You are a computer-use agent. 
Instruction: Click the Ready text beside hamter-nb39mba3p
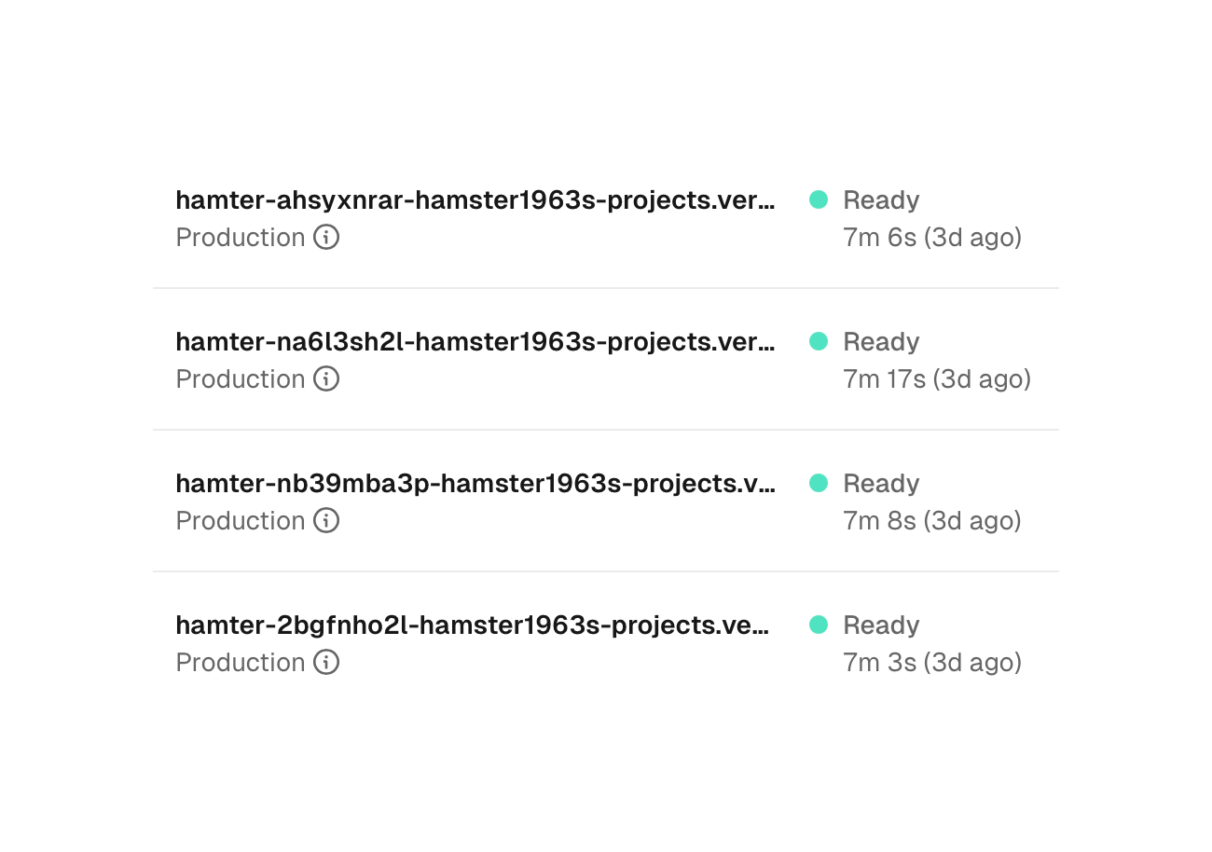(881, 483)
